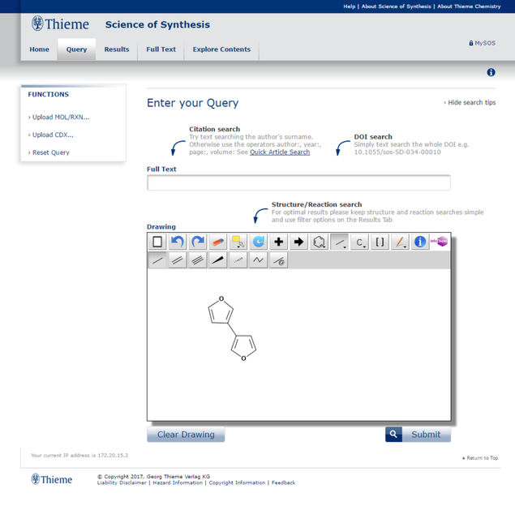This screenshot has height=506, width=515.
Task: Click the magnifier icon beside Submit
Action: pos(393,434)
